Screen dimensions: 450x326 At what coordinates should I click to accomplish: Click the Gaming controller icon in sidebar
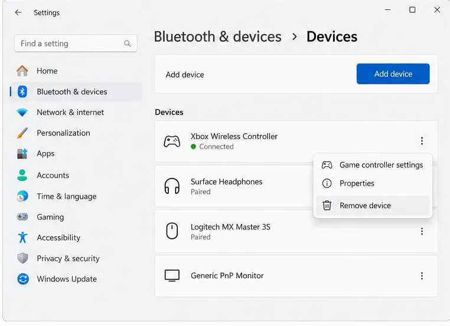(22, 217)
